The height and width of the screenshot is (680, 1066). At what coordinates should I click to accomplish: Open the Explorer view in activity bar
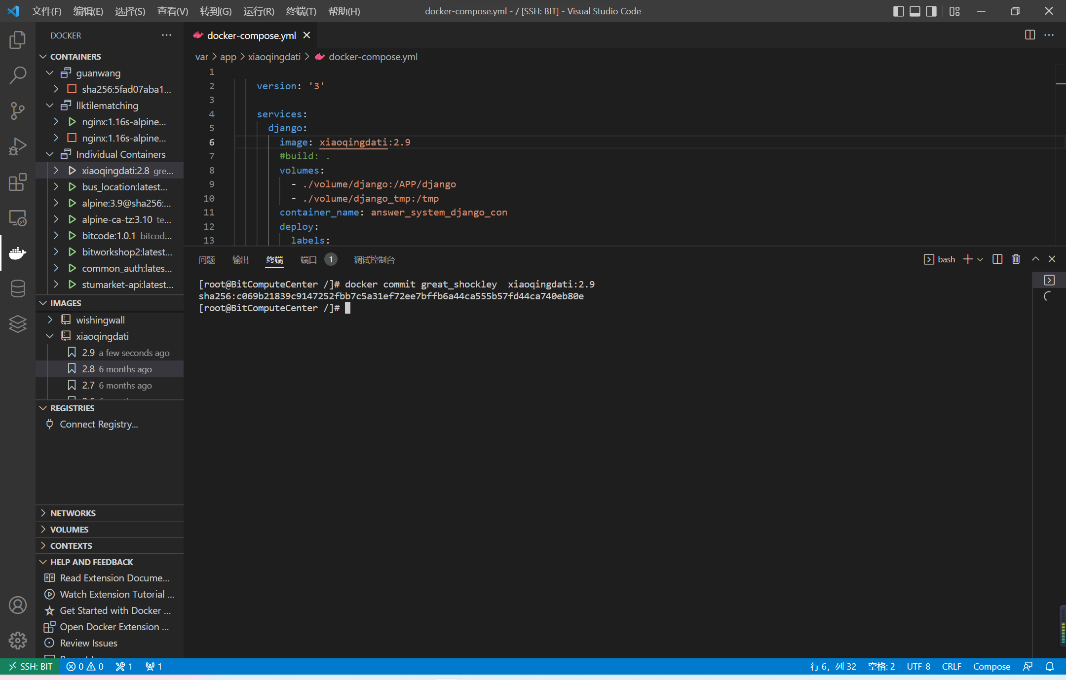18,40
